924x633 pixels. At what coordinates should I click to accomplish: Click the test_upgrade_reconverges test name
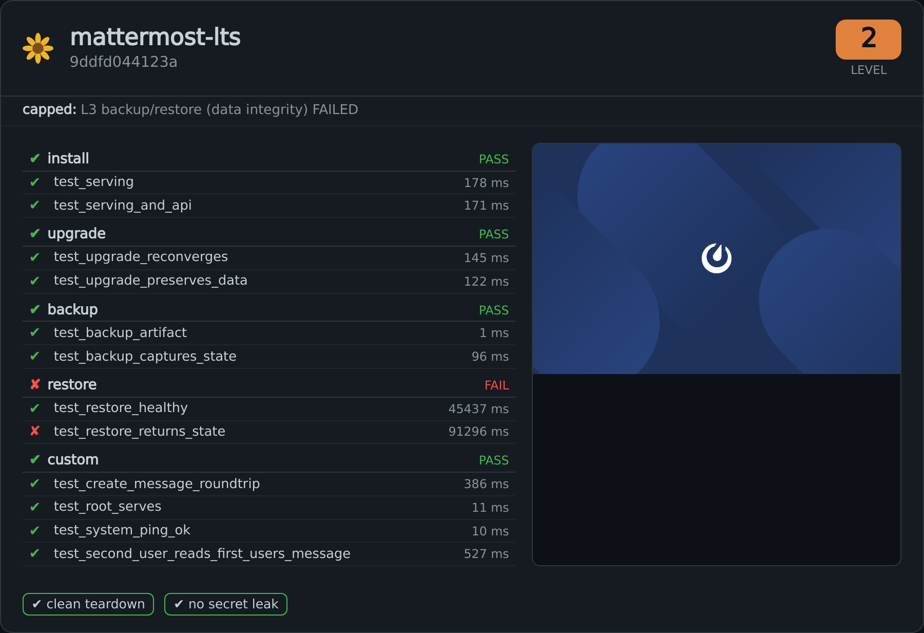coord(141,257)
